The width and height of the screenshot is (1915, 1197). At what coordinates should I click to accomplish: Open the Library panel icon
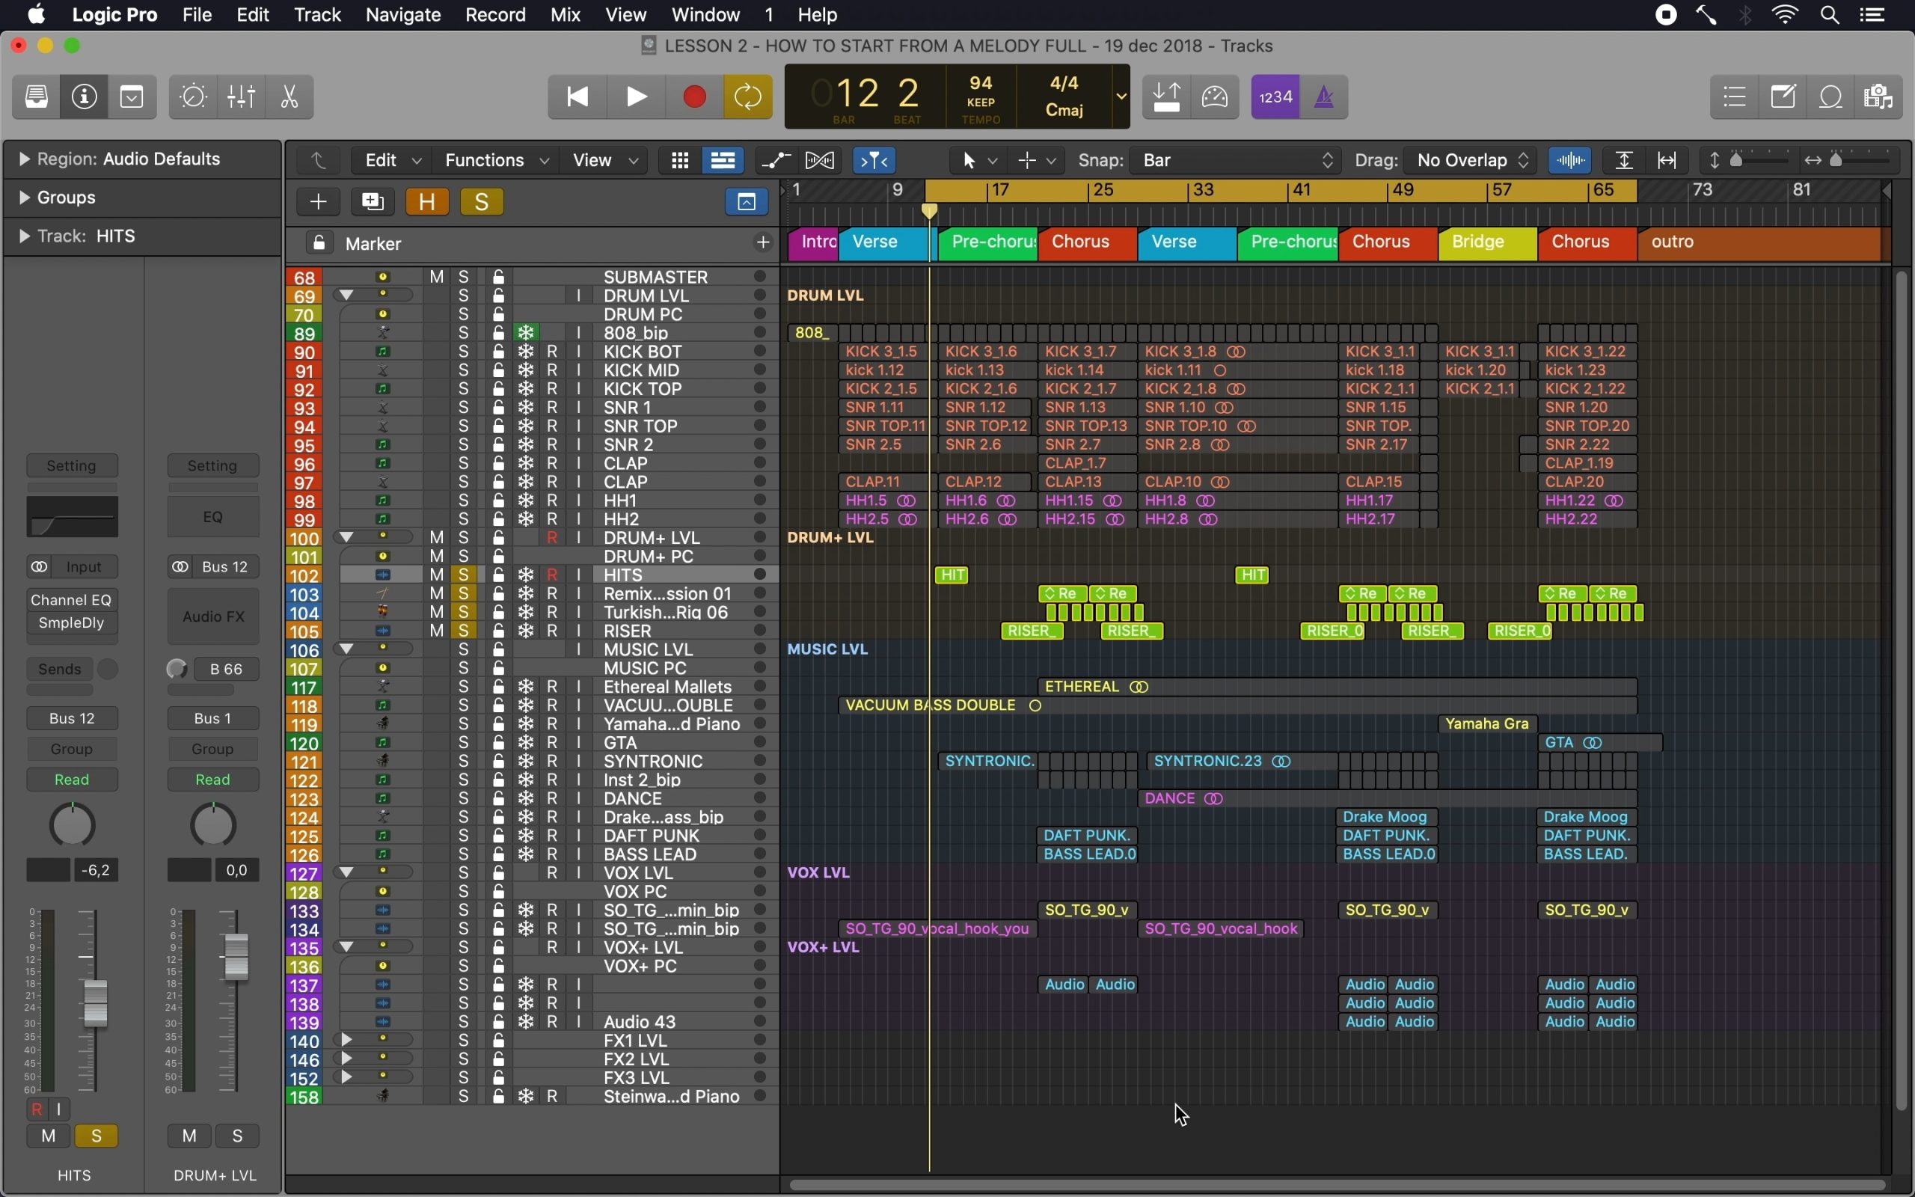(37, 97)
